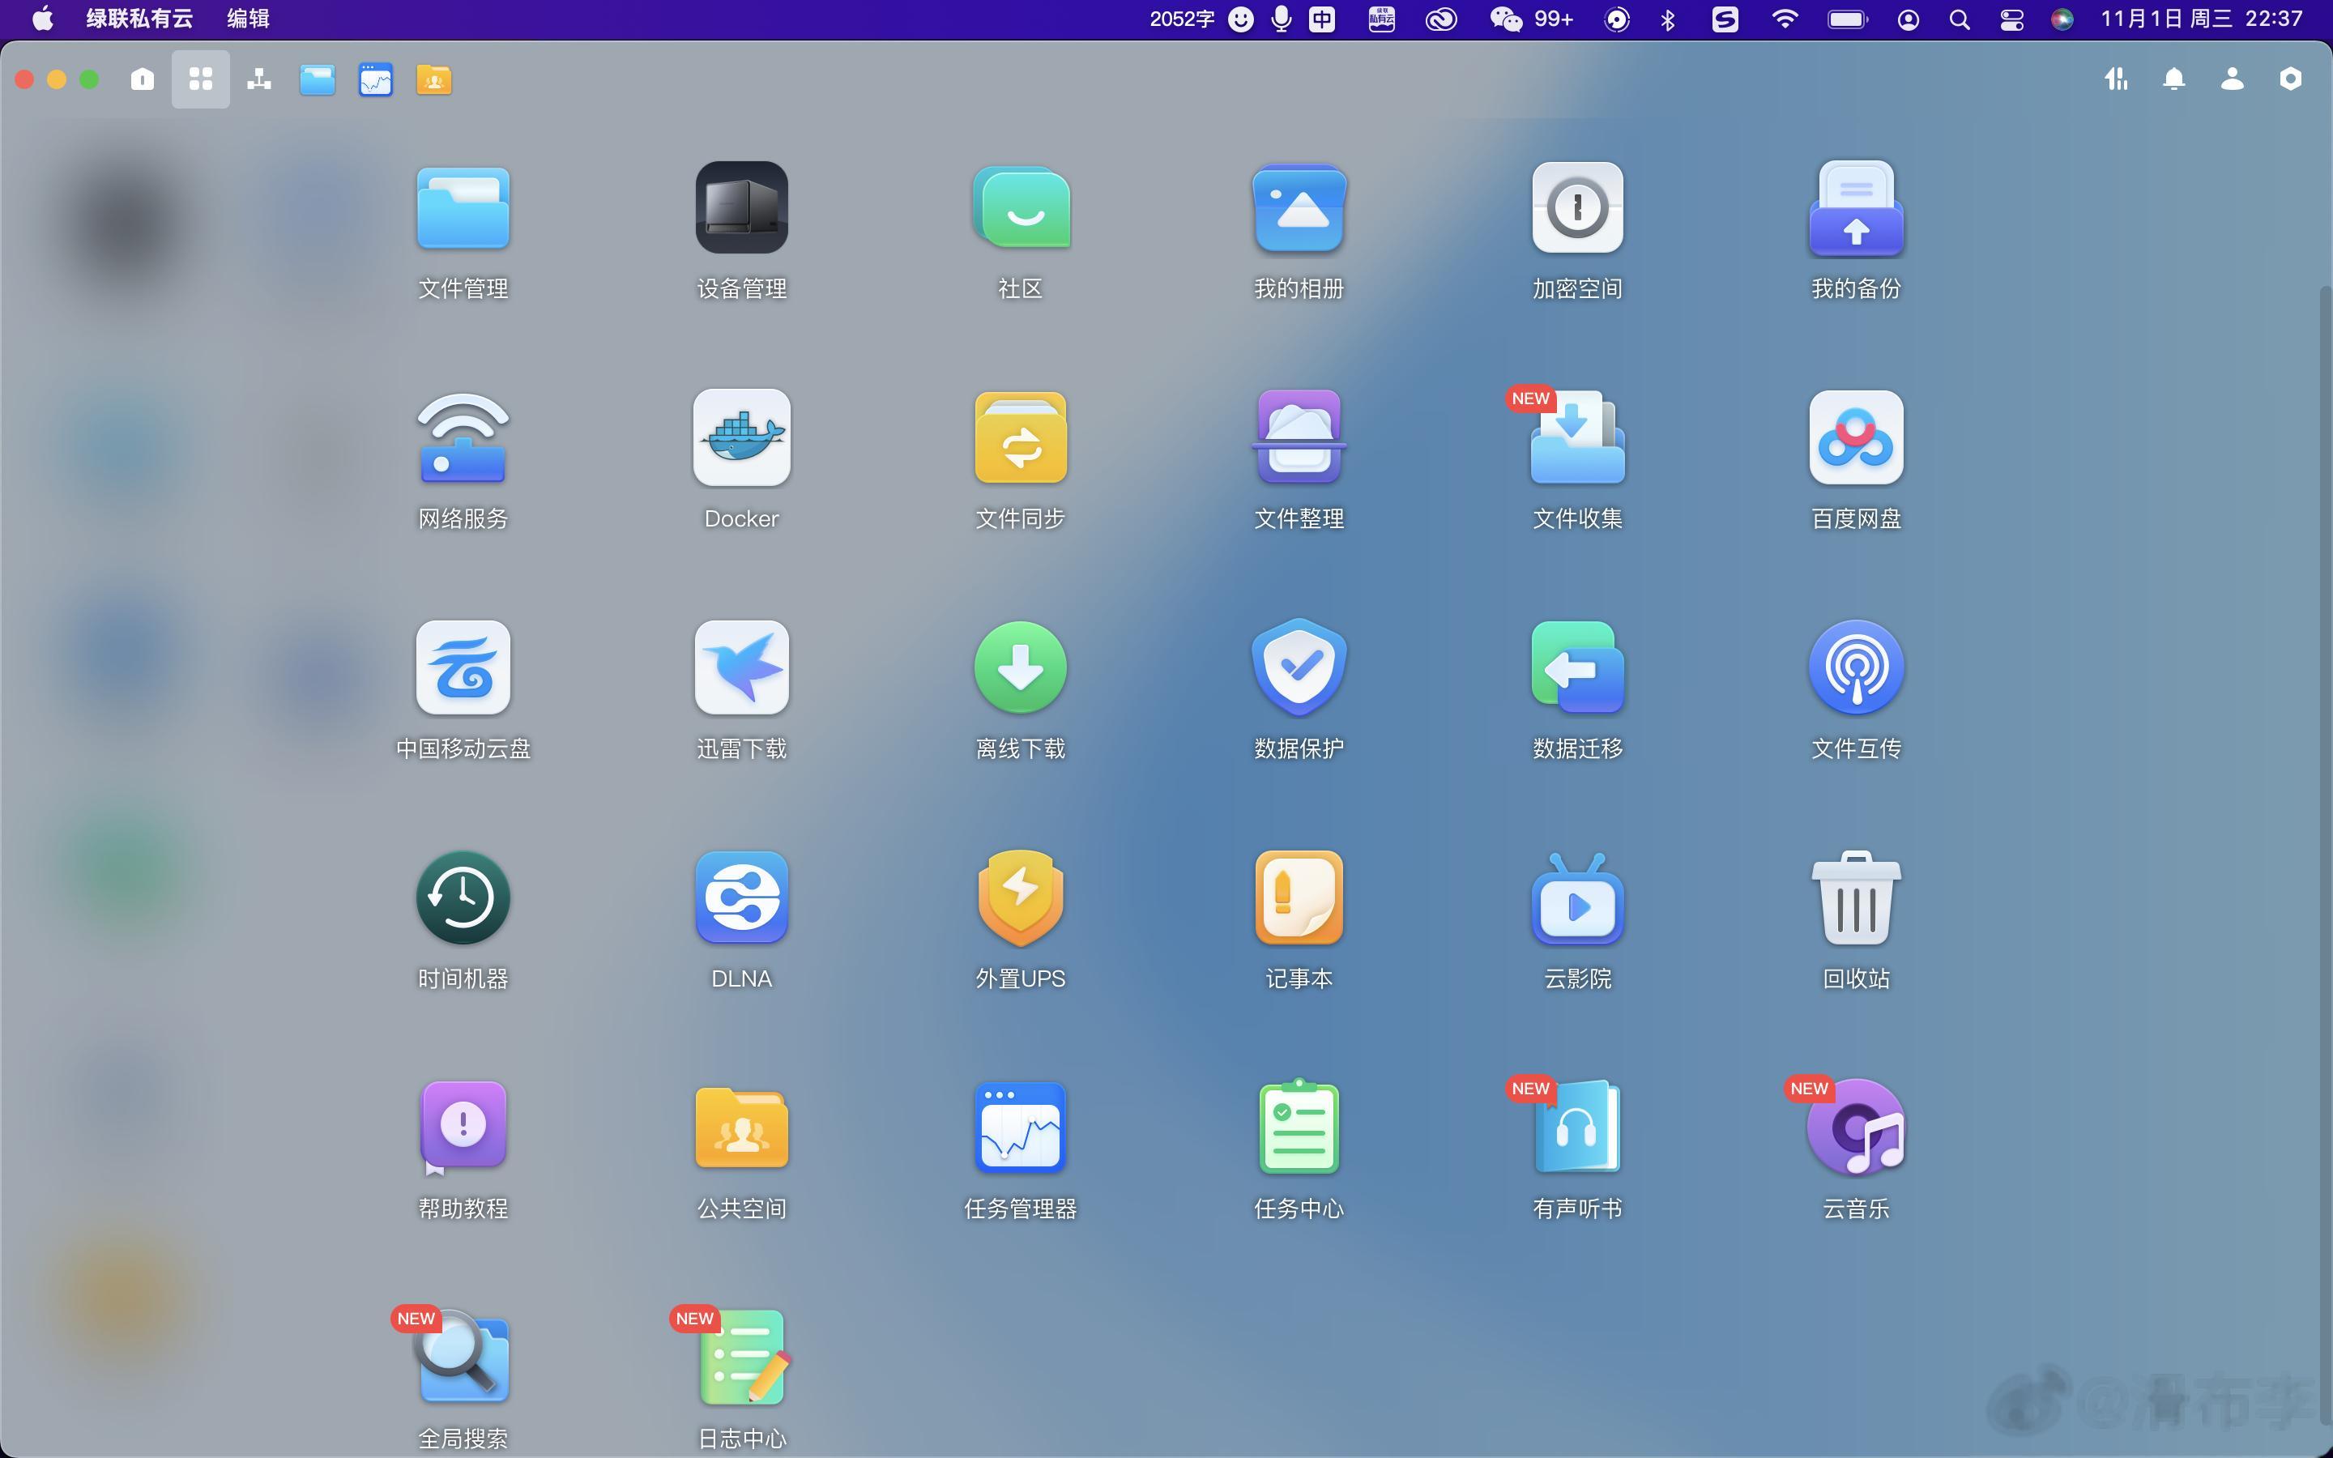Open 百度网盘 app
Screen dimensions: 2333x1458
coord(1856,437)
